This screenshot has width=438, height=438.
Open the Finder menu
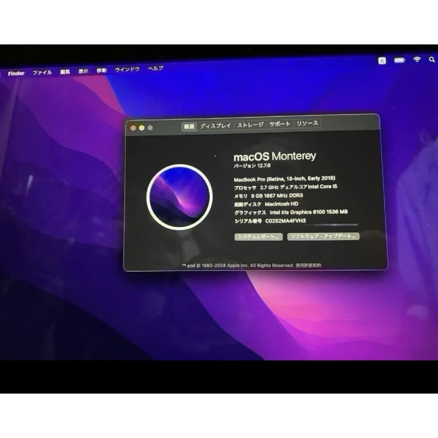[x=16, y=73]
